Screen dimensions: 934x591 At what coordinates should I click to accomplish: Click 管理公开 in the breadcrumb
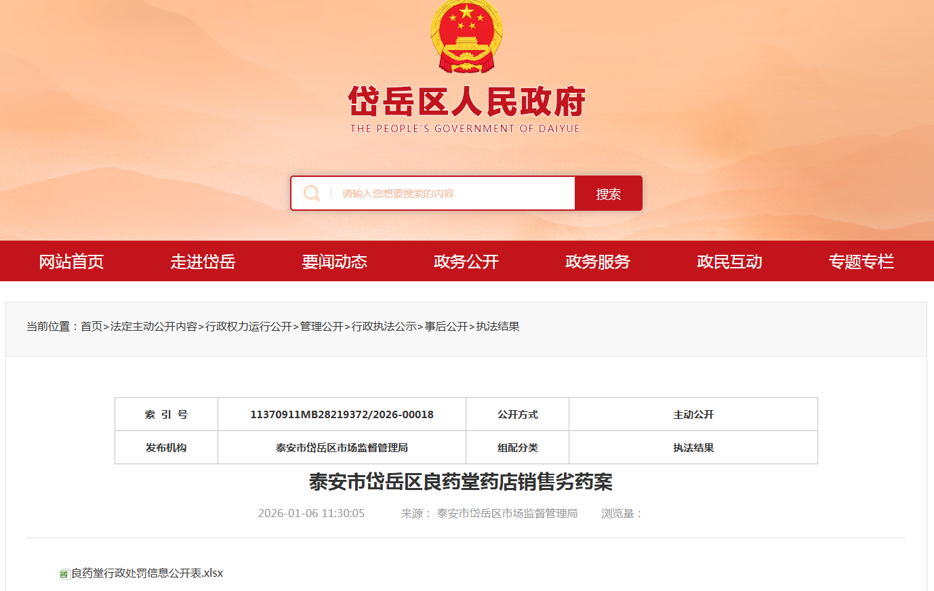pos(322,327)
